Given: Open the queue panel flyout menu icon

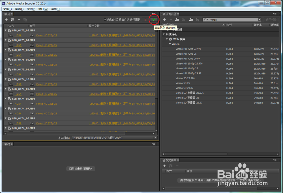Looking at the screenshot, I should 154,14.
